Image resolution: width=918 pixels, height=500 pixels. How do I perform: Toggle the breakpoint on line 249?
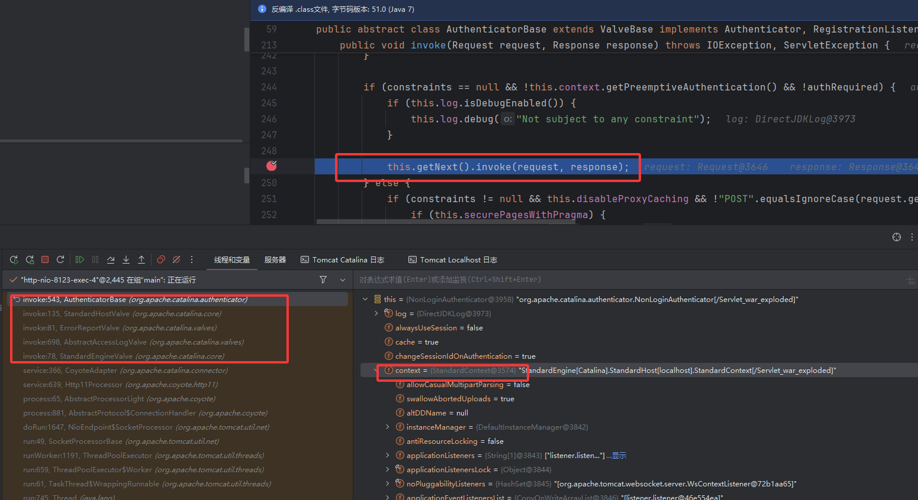272,166
